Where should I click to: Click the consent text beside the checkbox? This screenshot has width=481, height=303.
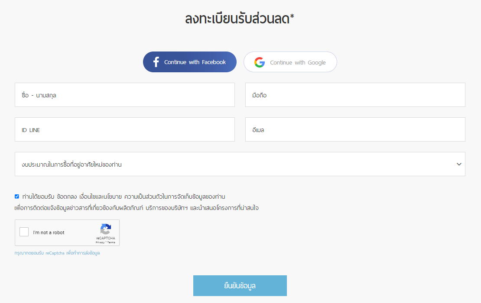tap(123, 197)
